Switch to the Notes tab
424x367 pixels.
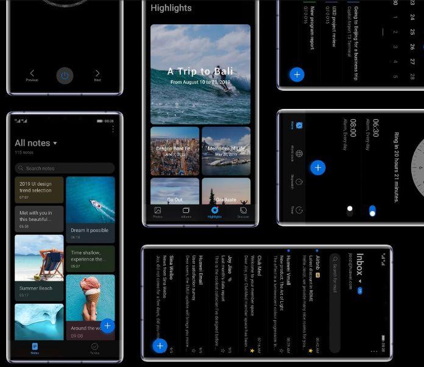coord(35,348)
